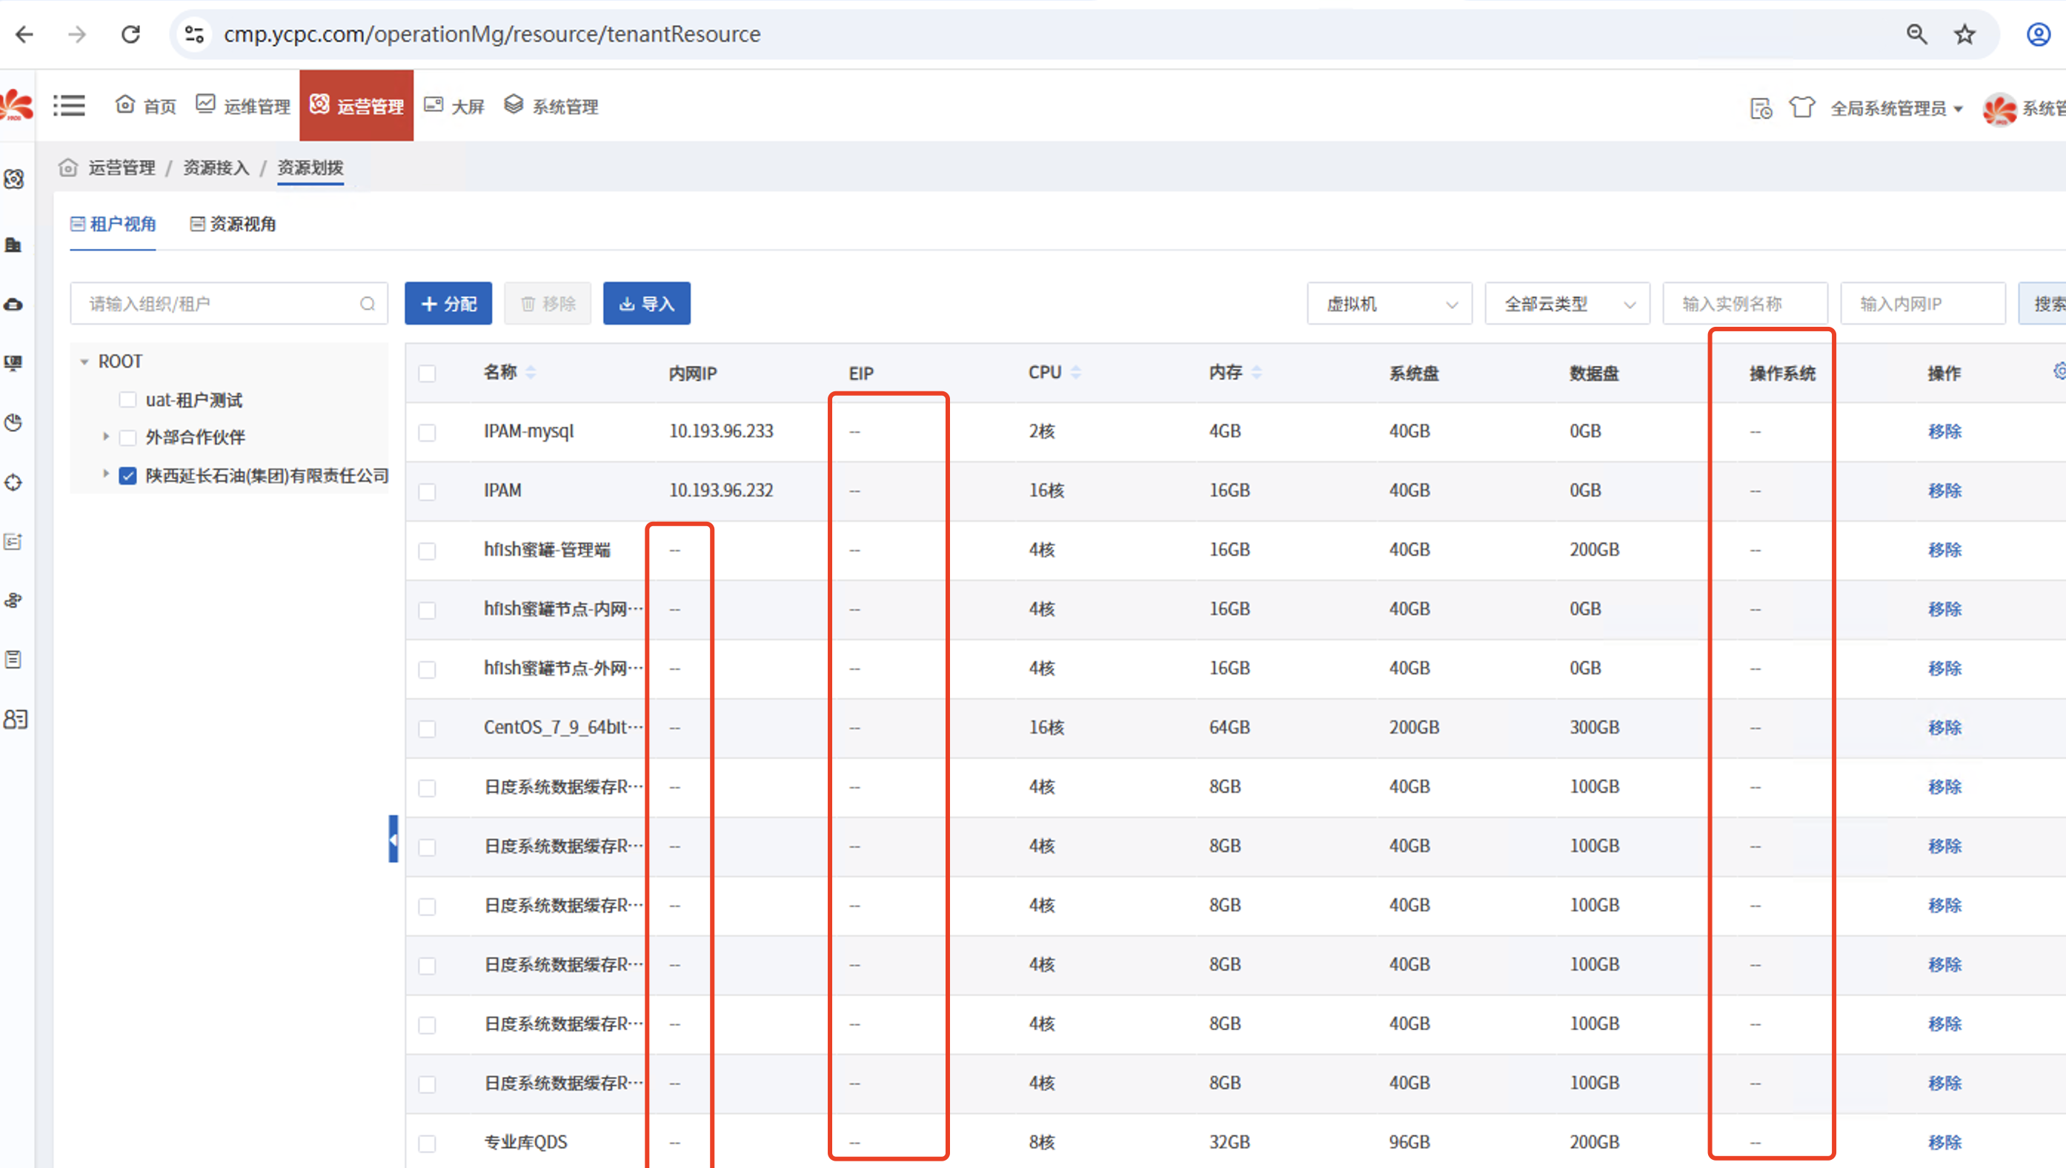Open the browser profile icon
The height and width of the screenshot is (1168, 2066).
pyautogui.click(x=2038, y=35)
